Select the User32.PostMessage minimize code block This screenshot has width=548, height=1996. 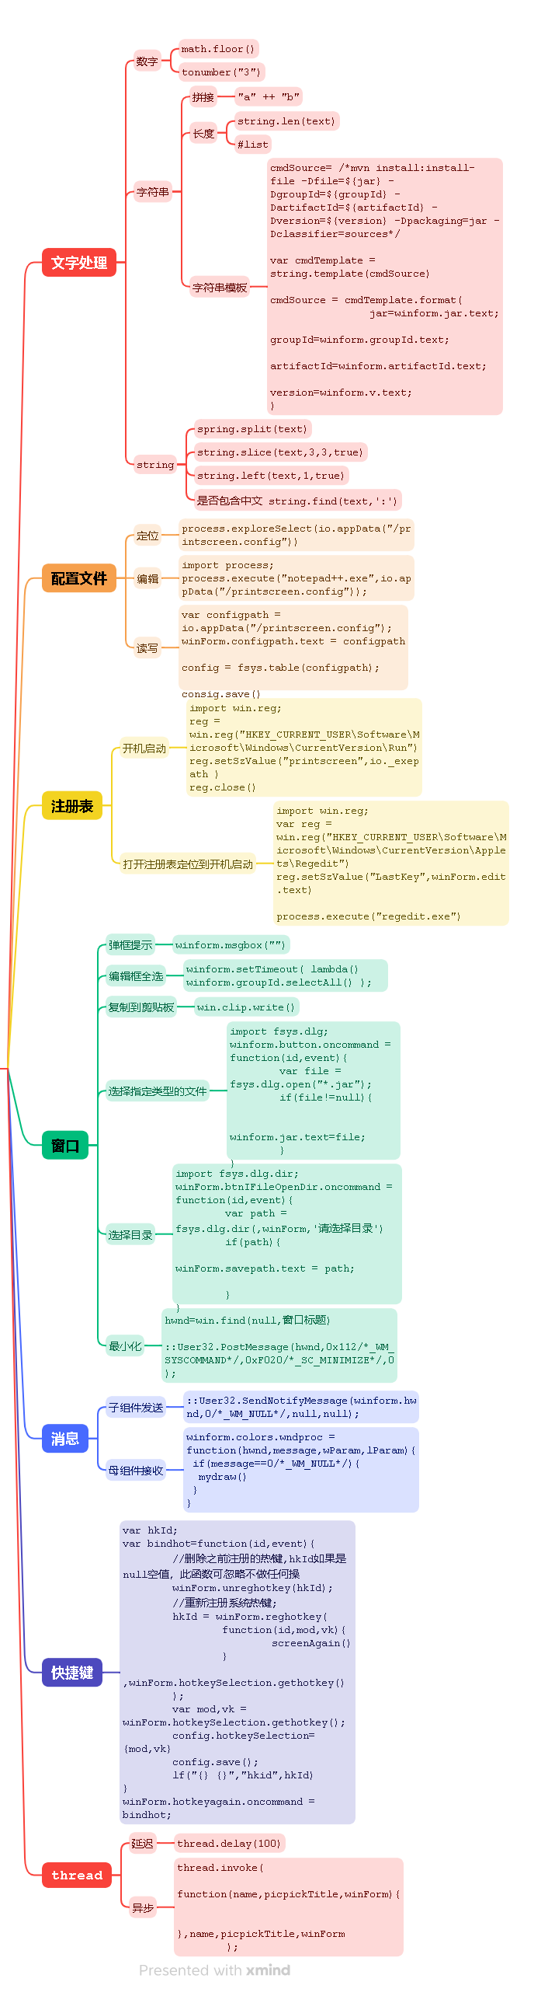click(x=279, y=1347)
